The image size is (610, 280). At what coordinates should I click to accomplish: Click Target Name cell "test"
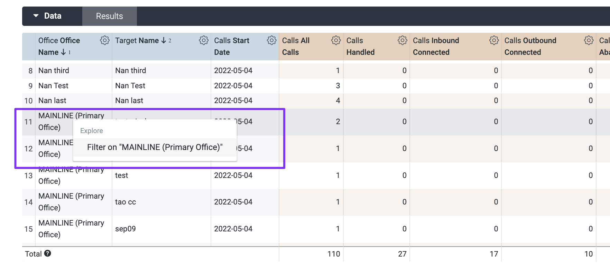[121, 175]
